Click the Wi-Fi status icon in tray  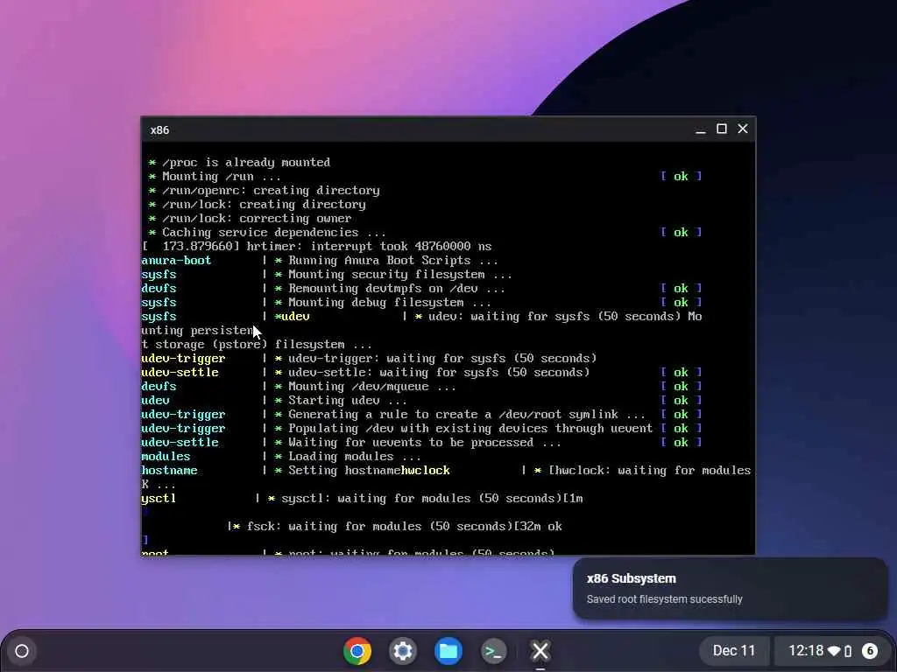point(834,651)
